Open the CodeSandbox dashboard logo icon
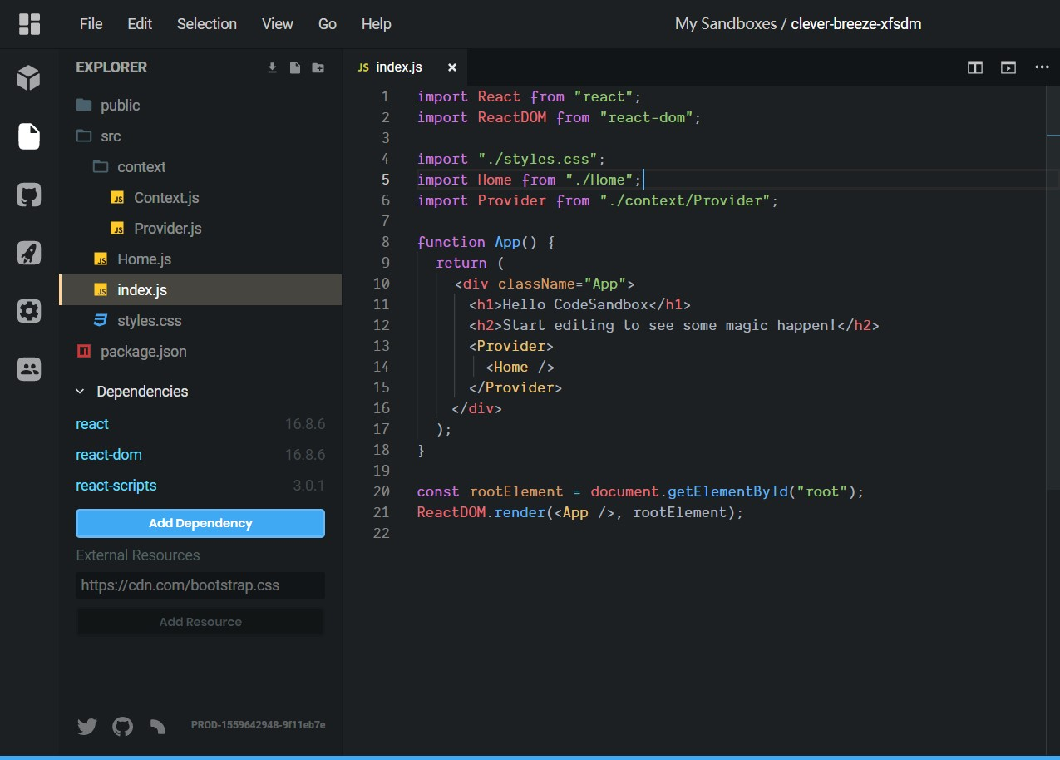The image size is (1060, 760). 29,24
